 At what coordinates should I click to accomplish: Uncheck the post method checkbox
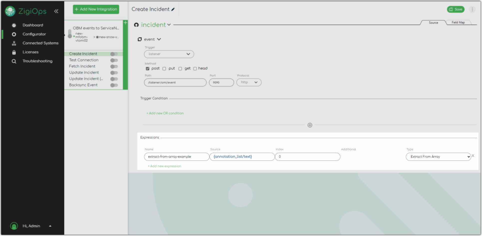pos(148,69)
